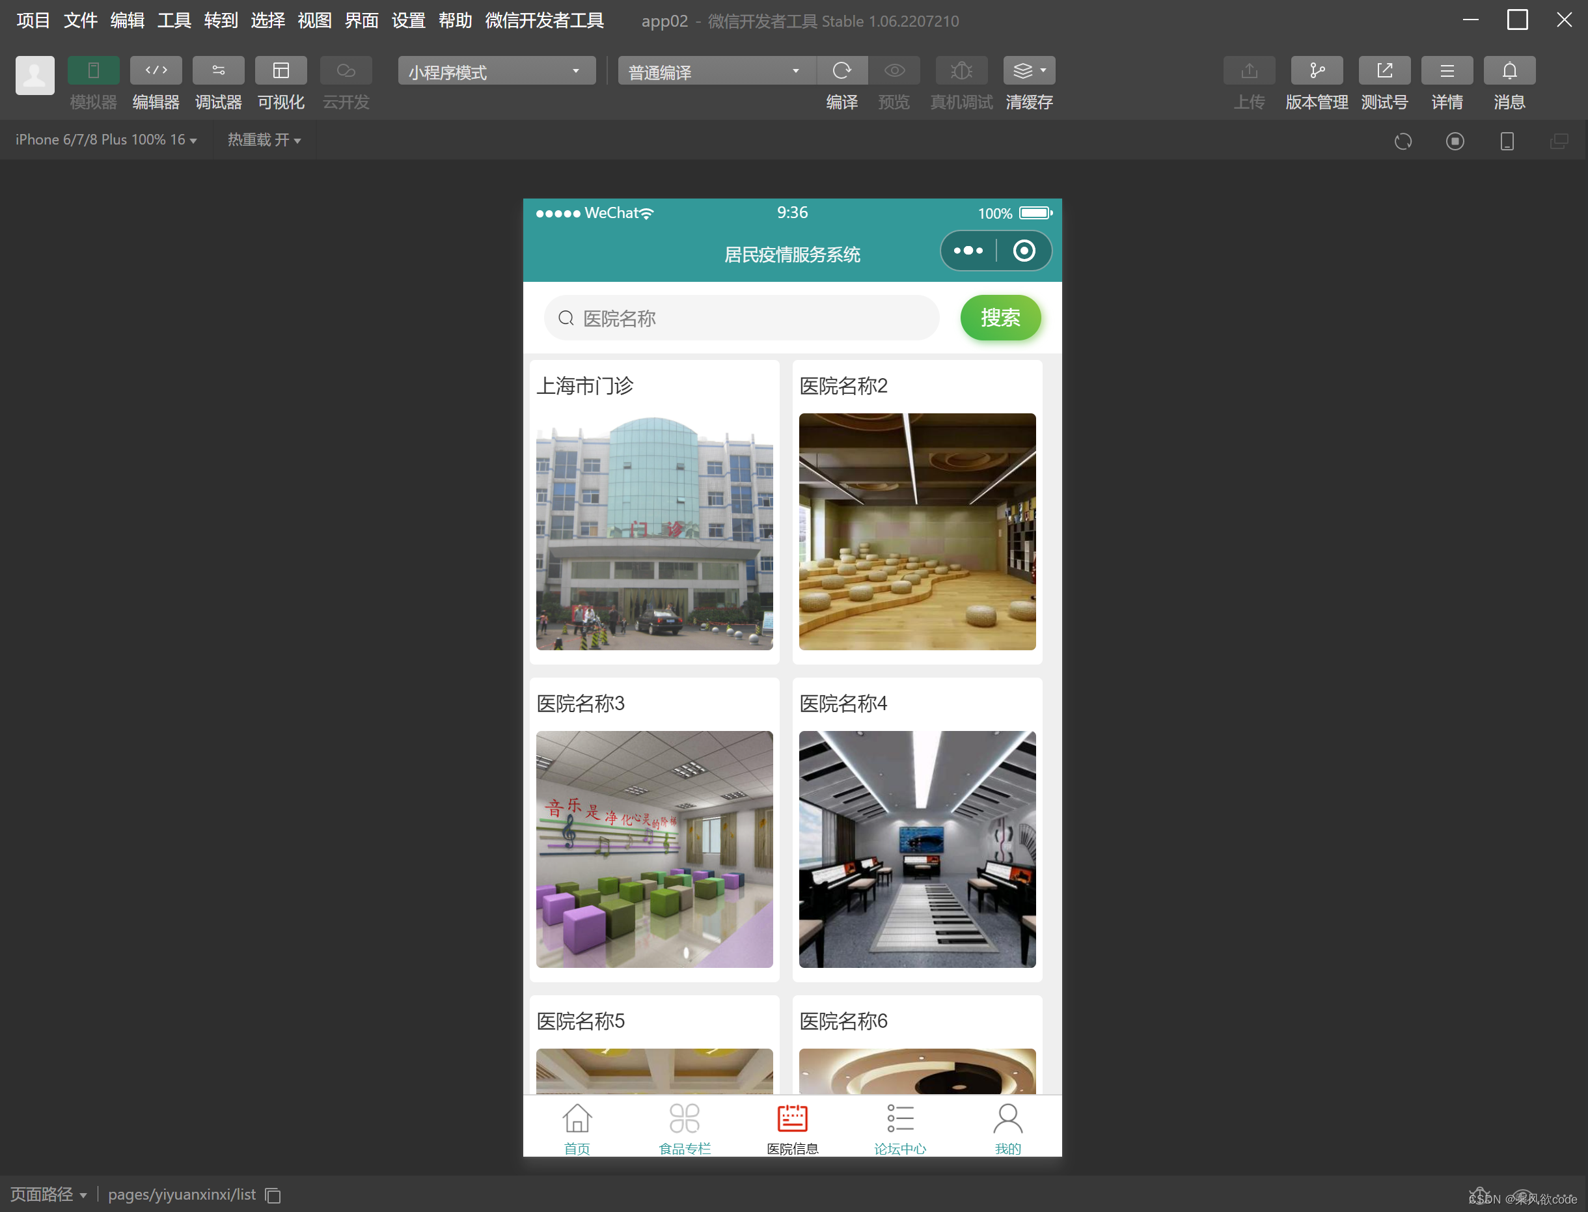Open the iPhone 6/7/8 Plus device dropdown
Screen dimensions: 1588x1212
106,140
